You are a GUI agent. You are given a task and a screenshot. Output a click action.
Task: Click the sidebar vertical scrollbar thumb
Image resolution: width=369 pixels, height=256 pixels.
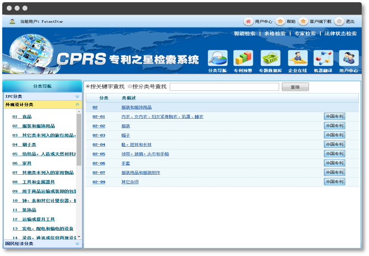click(x=79, y=139)
